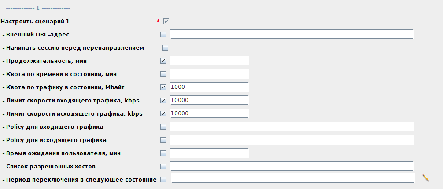
Task: Uncheck 'Лимит скорости исходящего трафика' checkbox
Action: tap(163, 113)
